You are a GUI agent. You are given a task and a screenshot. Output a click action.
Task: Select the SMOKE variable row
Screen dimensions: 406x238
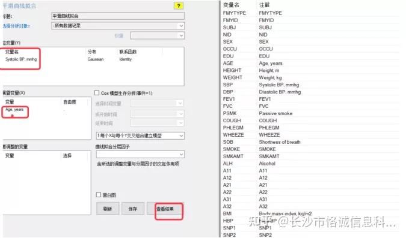point(311,149)
